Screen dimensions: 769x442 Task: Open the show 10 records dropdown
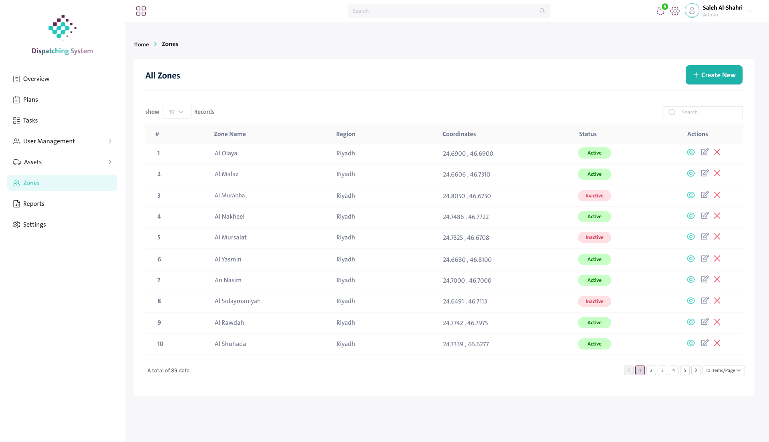pos(177,112)
